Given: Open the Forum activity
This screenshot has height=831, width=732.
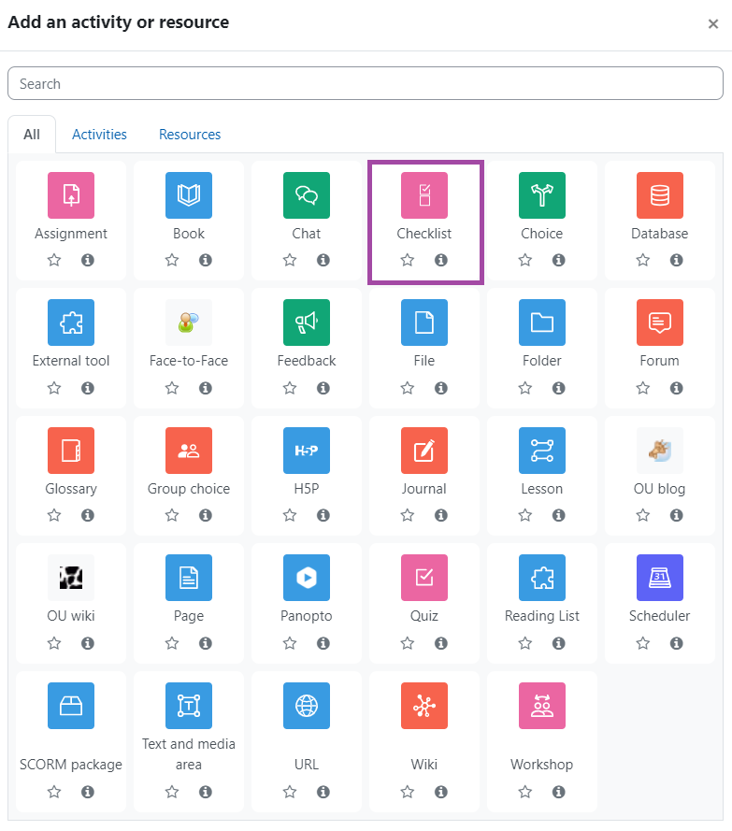Looking at the screenshot, I should [659, 322].
